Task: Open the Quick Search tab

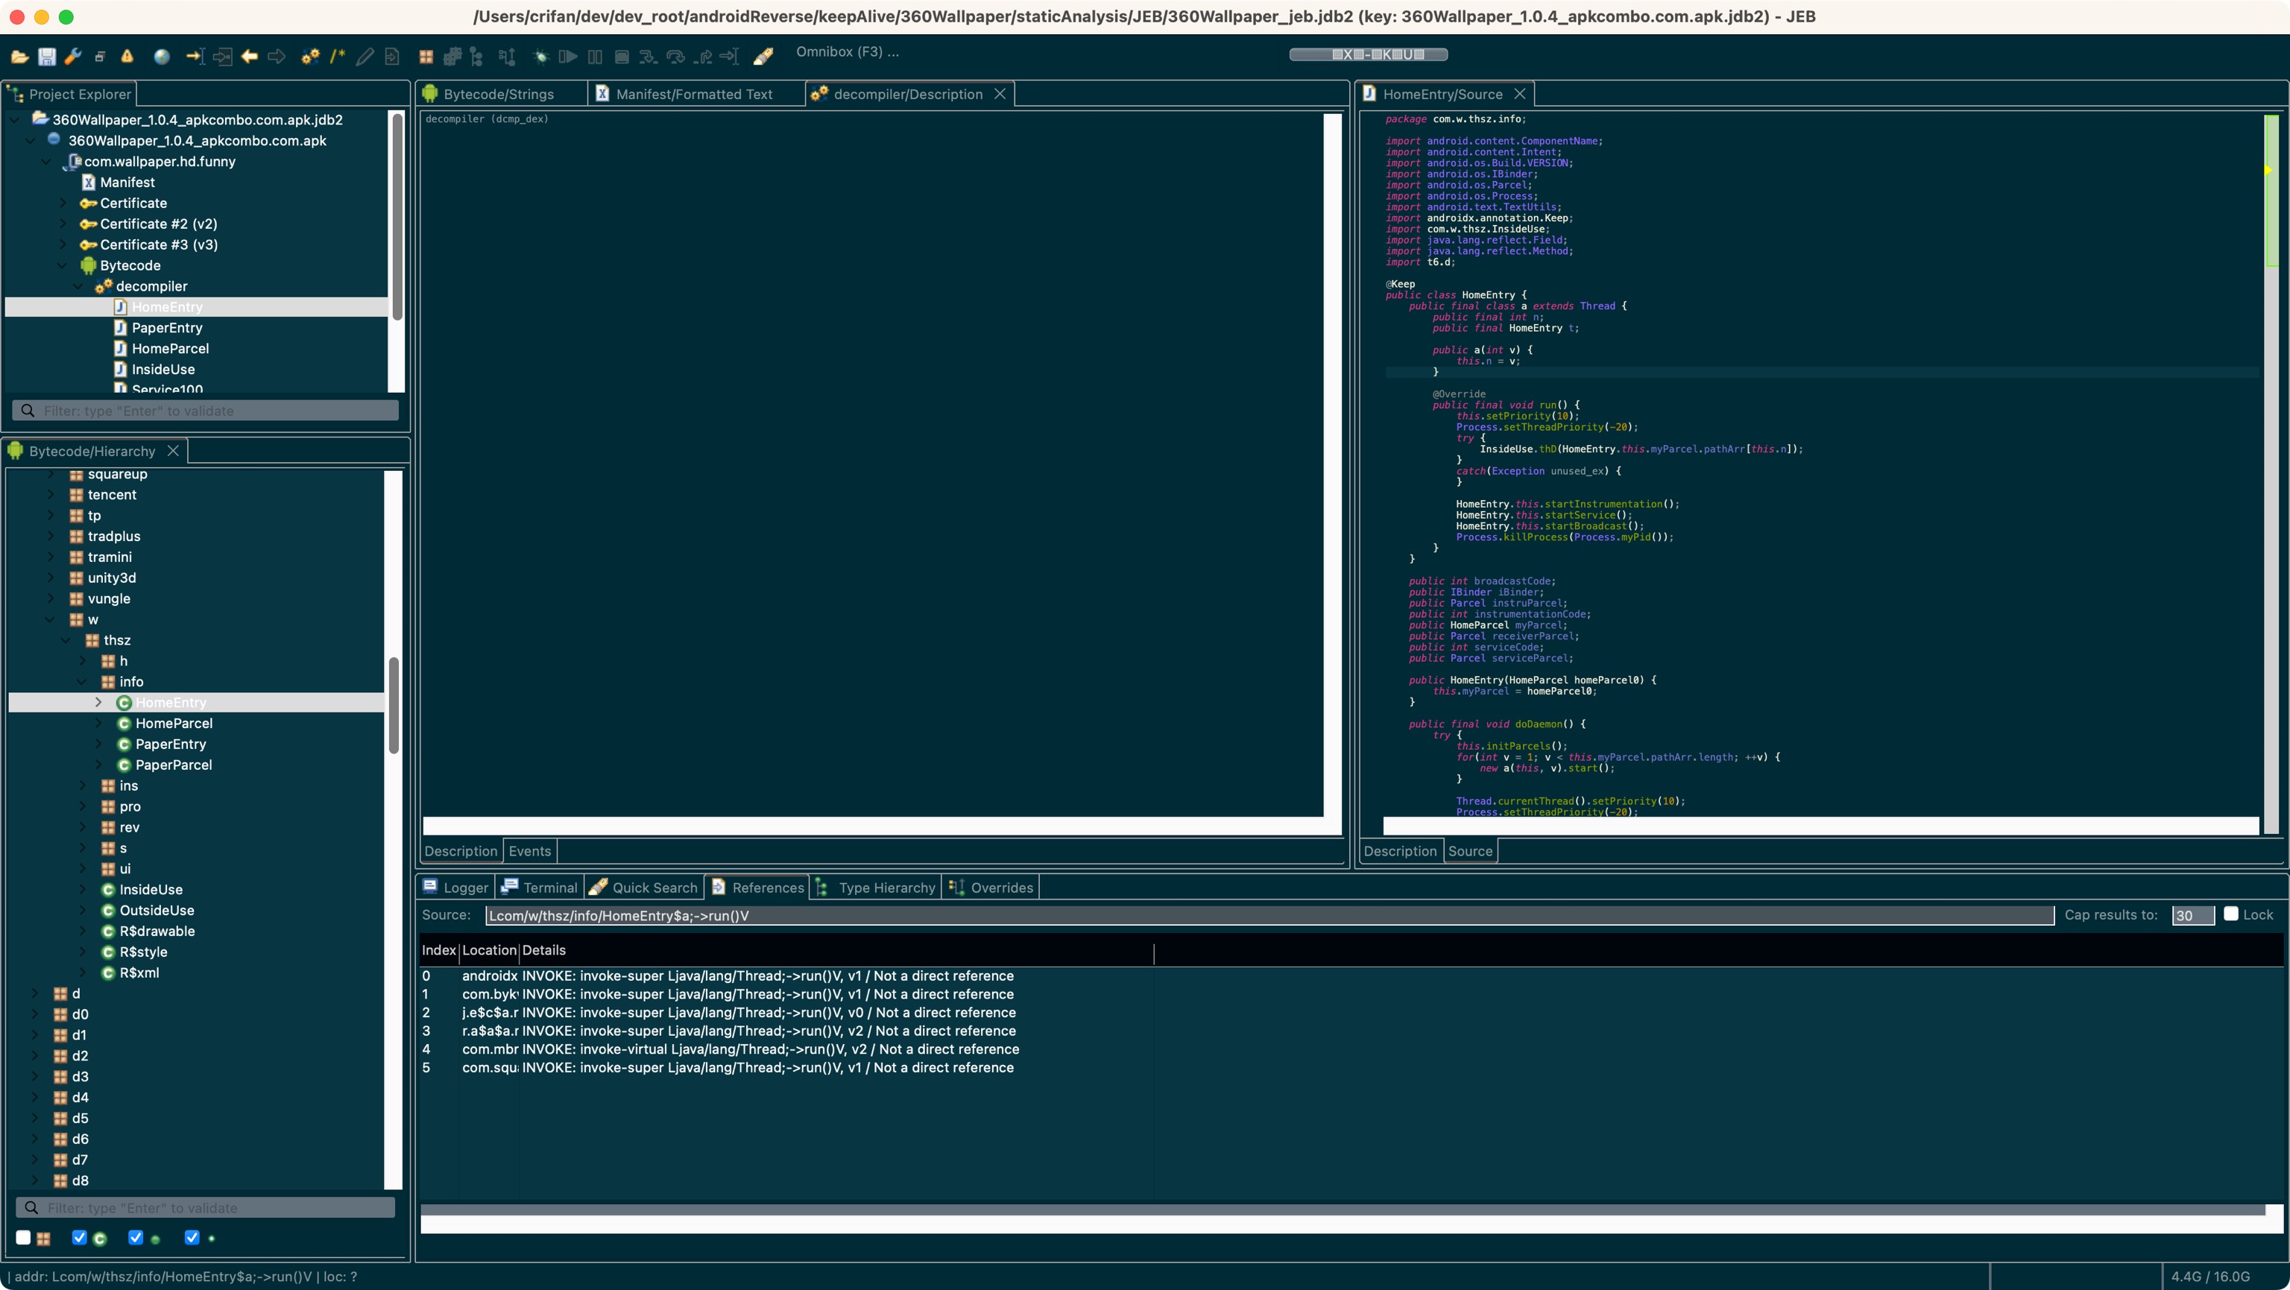Action: point(643,887)
